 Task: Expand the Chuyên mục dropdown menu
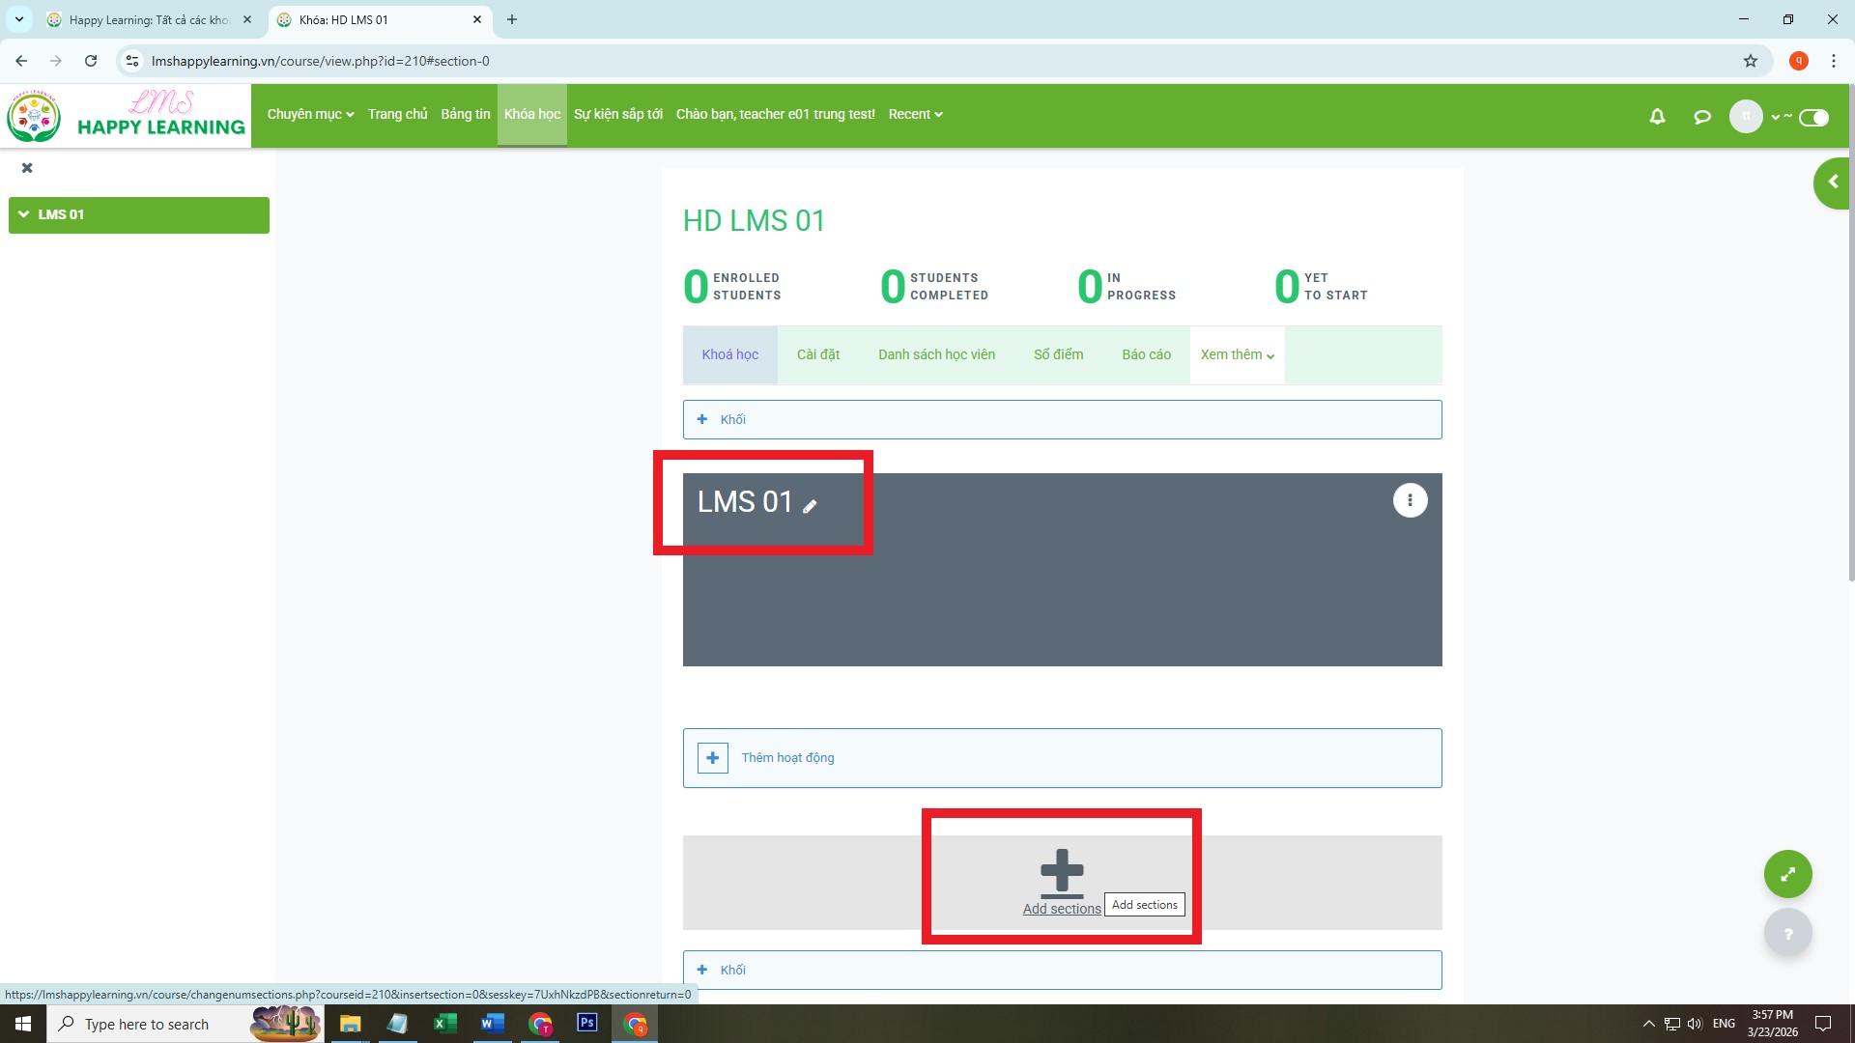(x=310, y=114)
